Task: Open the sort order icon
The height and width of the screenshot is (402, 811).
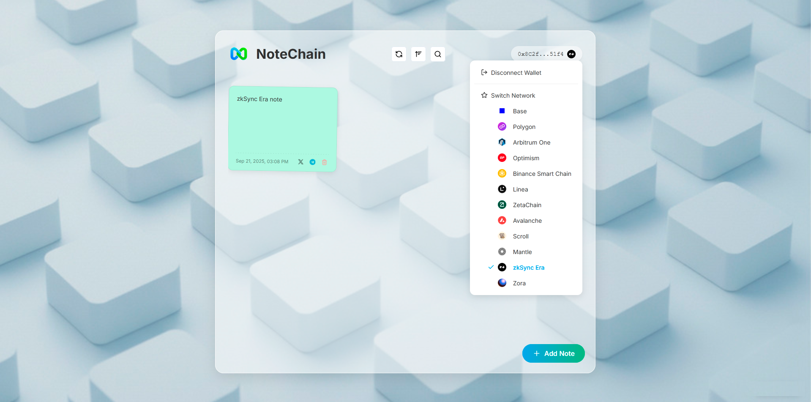Action: (x=418, y=54)
